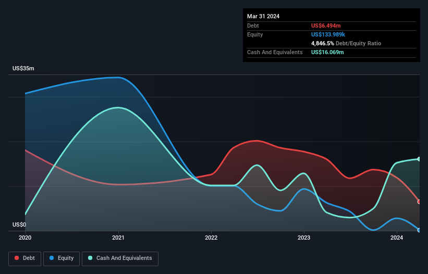Click the US$35m y-axis label
The height and width of the screenshot is (274, 428).
click(x=23, y=68)
